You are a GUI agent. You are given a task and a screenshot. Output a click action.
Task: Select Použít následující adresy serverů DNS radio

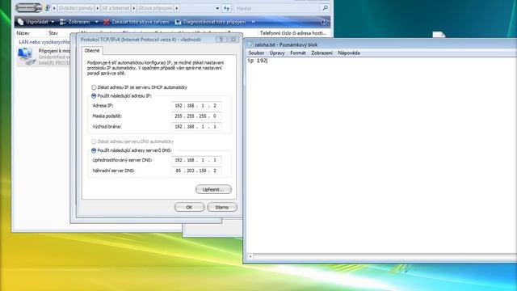[x=94, y=150]
